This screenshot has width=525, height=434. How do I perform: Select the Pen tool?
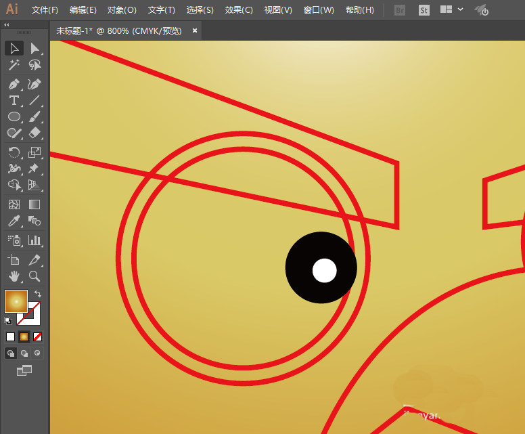(x=14, y=84)
